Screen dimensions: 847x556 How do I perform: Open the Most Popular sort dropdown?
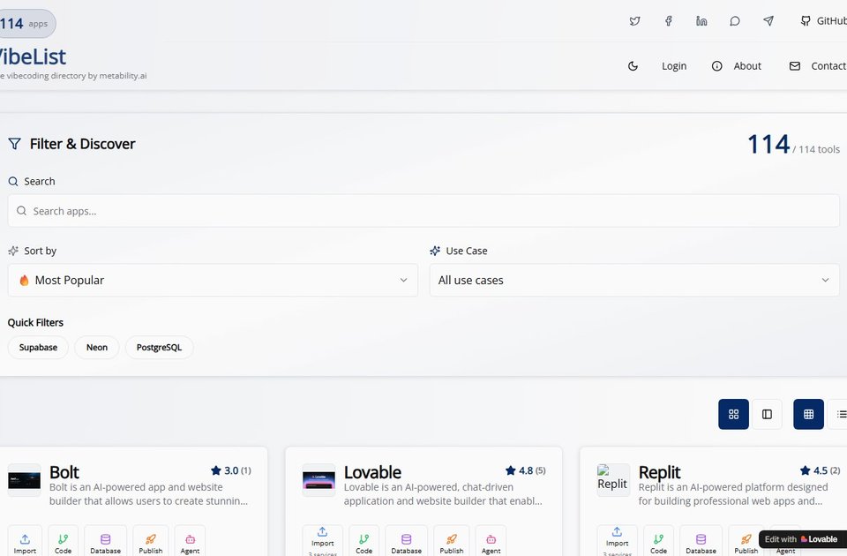point(213,280)
